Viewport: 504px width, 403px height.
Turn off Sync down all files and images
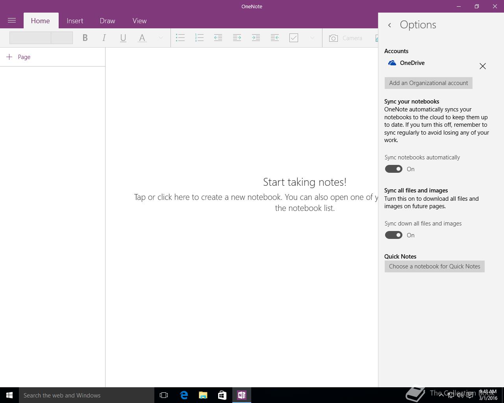tap(394, 235)
